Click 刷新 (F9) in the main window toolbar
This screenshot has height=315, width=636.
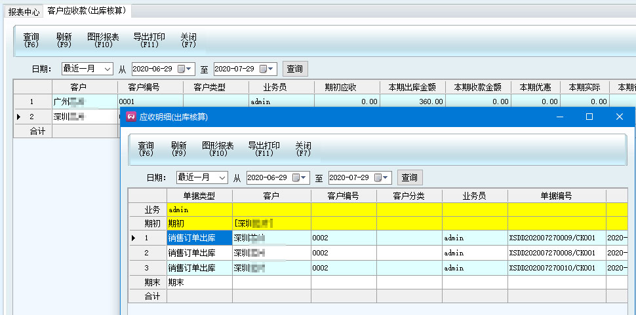64,41
